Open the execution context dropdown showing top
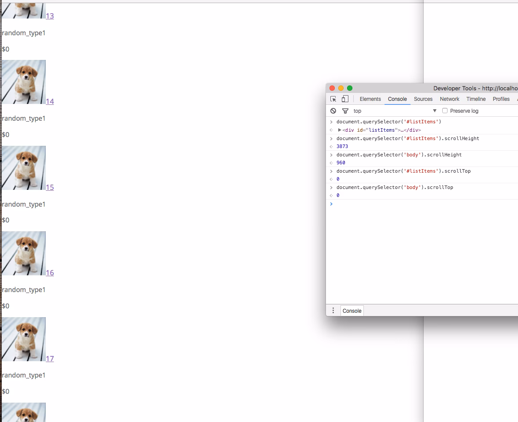The width and height of the screenshot is (518, 422). [435, 111]
